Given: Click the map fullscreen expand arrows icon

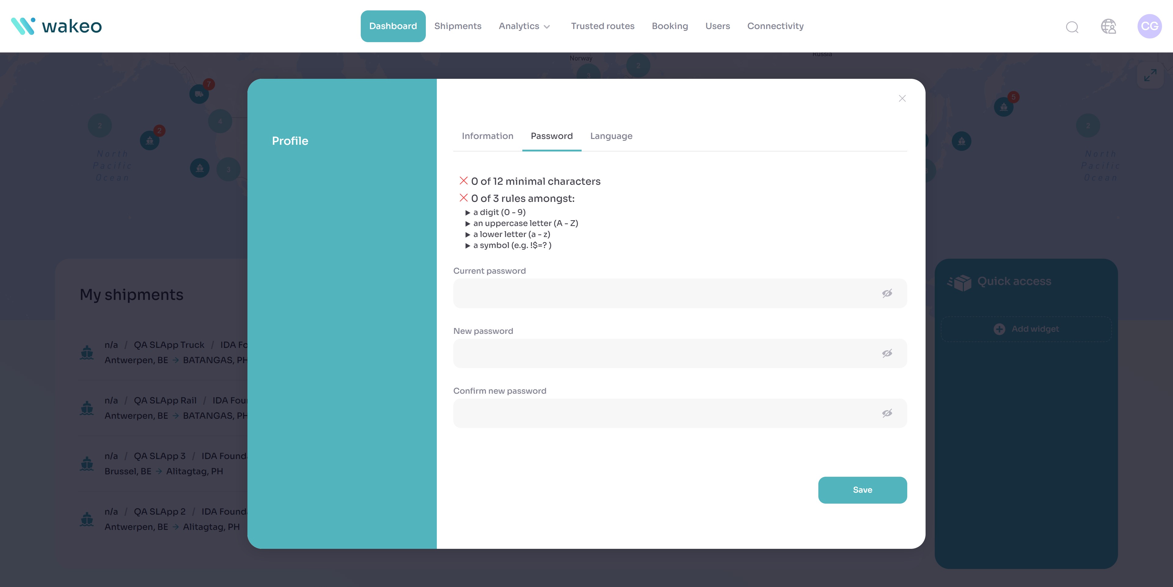Looking at the screenshot, I should click(x=1150, y=75).
